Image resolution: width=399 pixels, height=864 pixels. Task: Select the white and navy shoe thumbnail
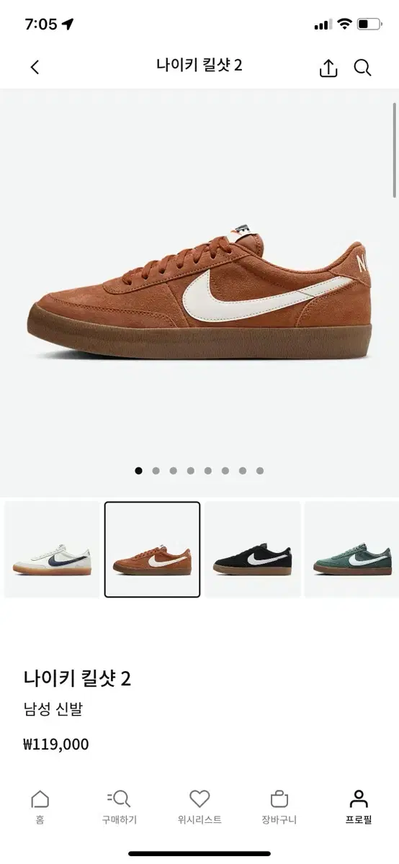tap(52, 549)
